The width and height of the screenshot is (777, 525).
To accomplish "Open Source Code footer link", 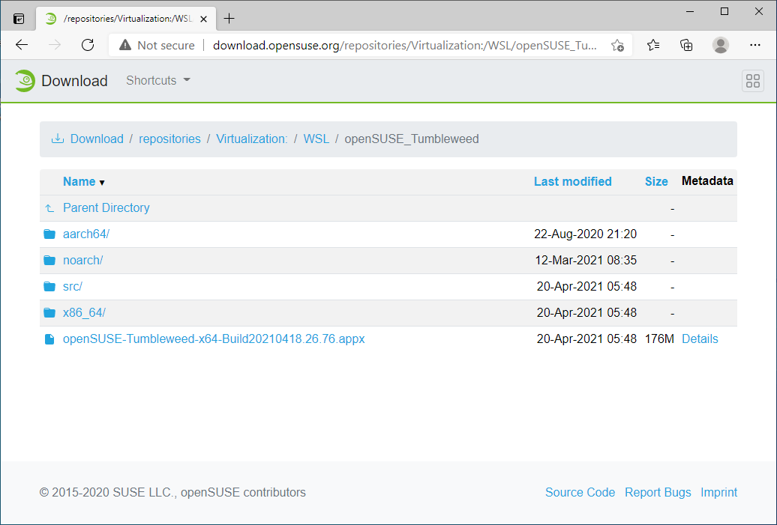I will click(x=580, y=492).
